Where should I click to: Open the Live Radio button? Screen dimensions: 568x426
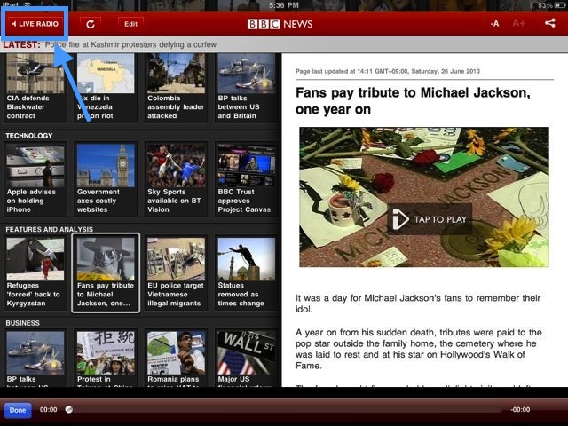35,24
